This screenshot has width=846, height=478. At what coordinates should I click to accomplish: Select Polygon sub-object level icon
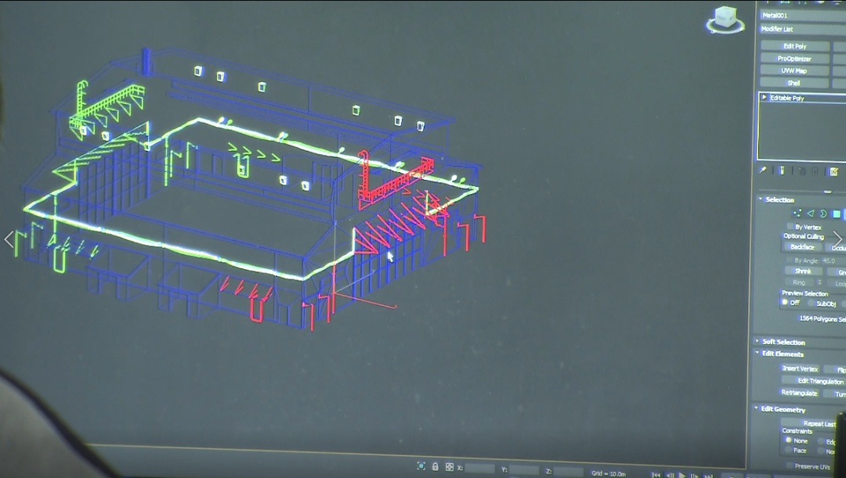coord(836,214)
